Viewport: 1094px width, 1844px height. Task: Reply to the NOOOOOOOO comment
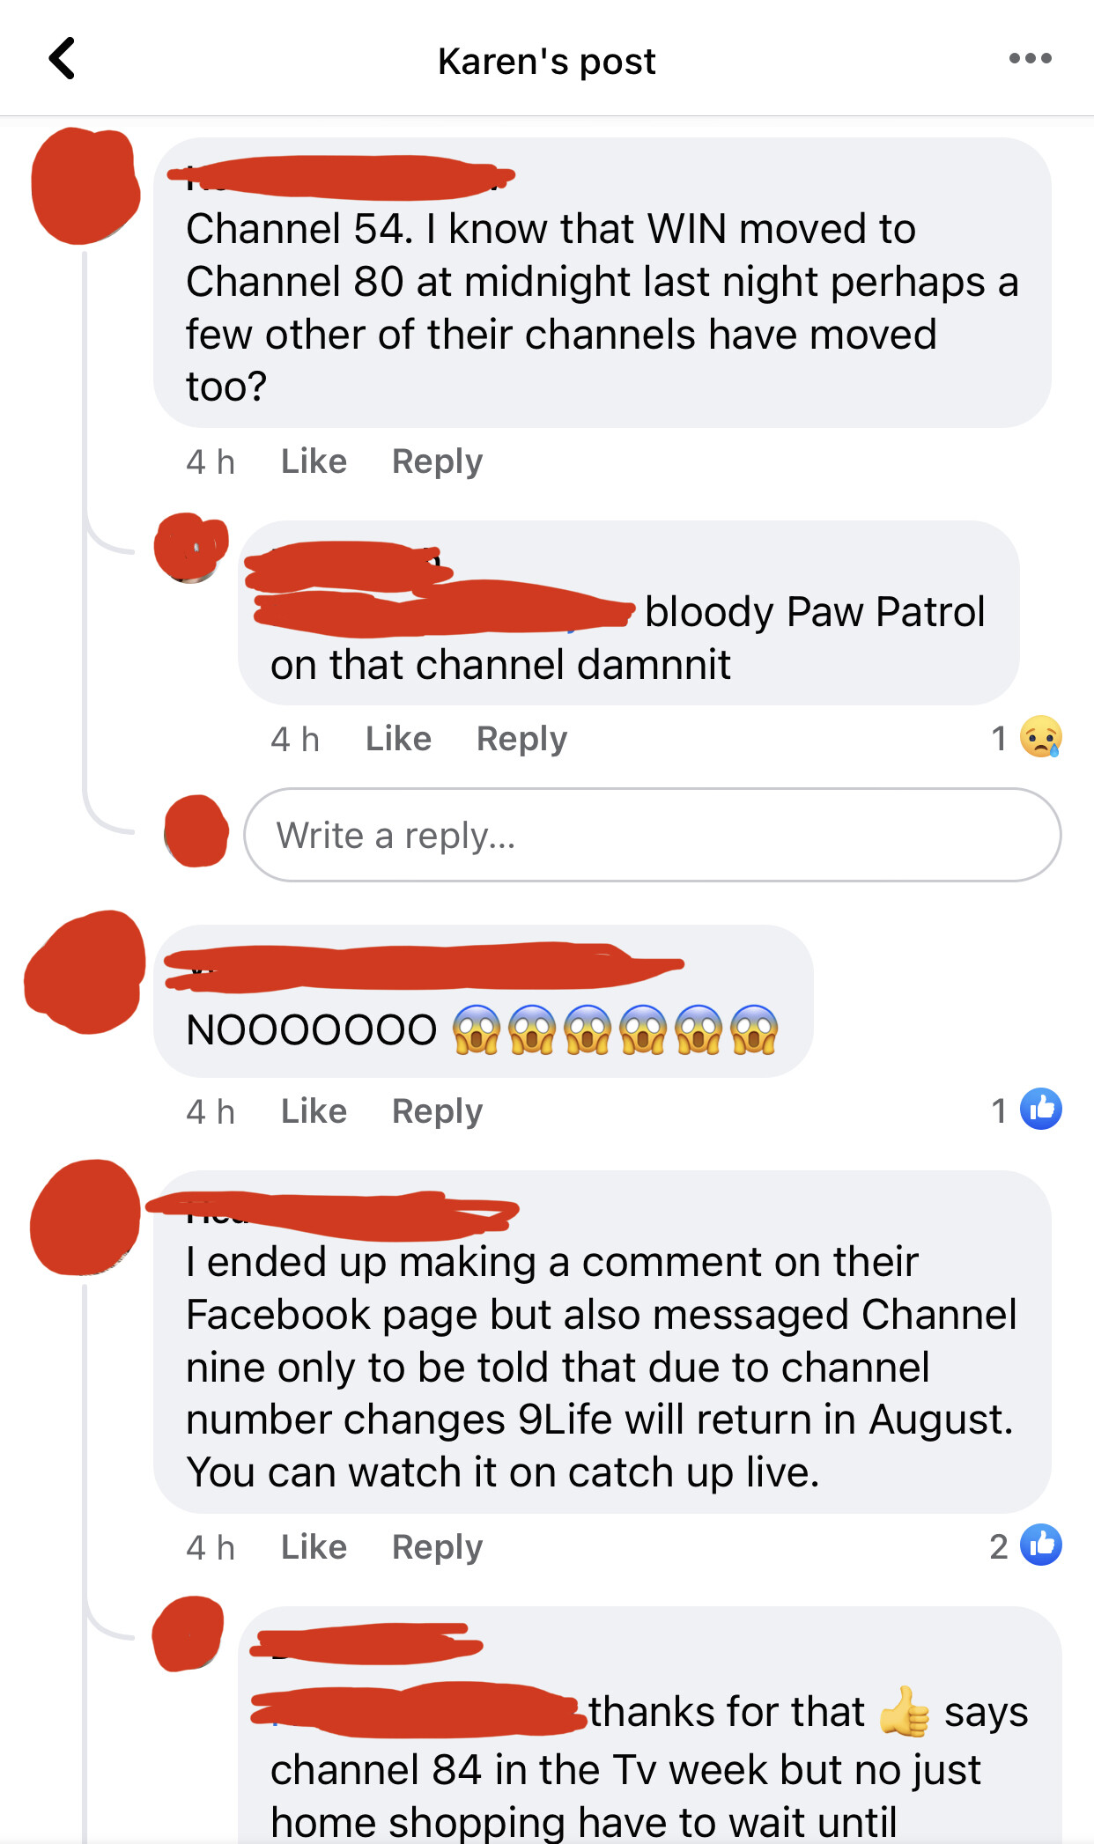[x=437, y=1111]
